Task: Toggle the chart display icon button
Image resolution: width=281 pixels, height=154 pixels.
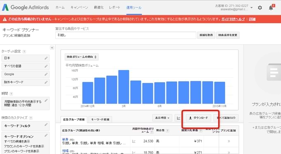Action: [179, 118]
